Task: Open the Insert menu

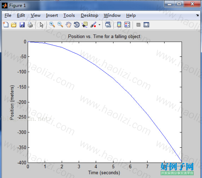Action: pos(52,15)
